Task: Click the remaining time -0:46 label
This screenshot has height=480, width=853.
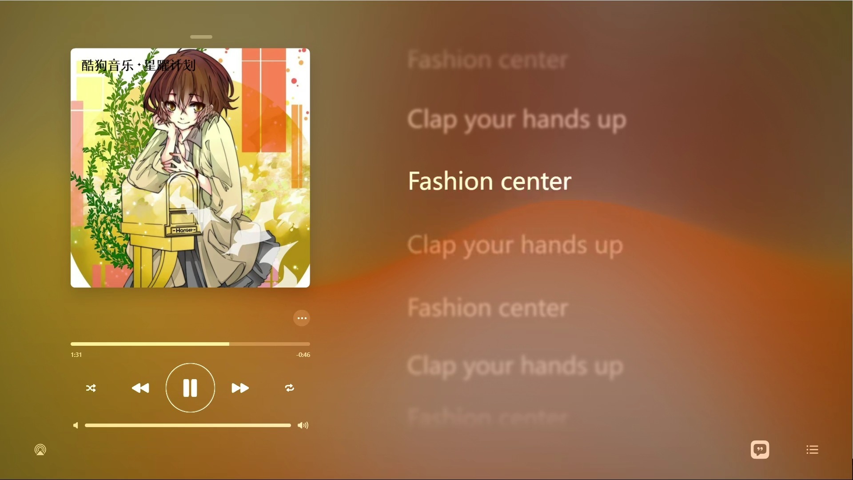Action: click(x=303, y=355)
